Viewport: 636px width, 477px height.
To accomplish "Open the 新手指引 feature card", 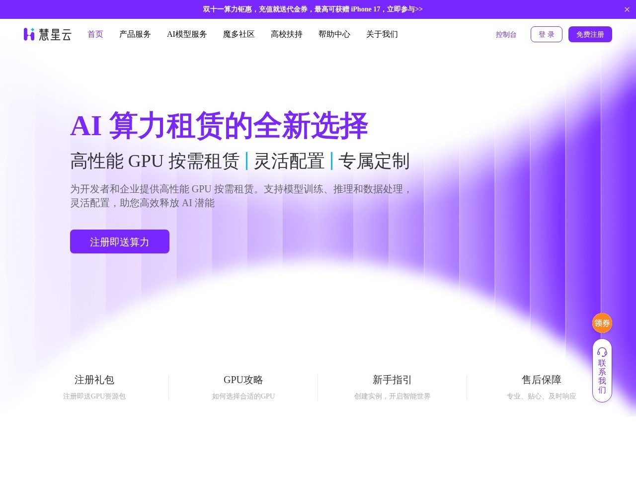I will pos(392,387).
